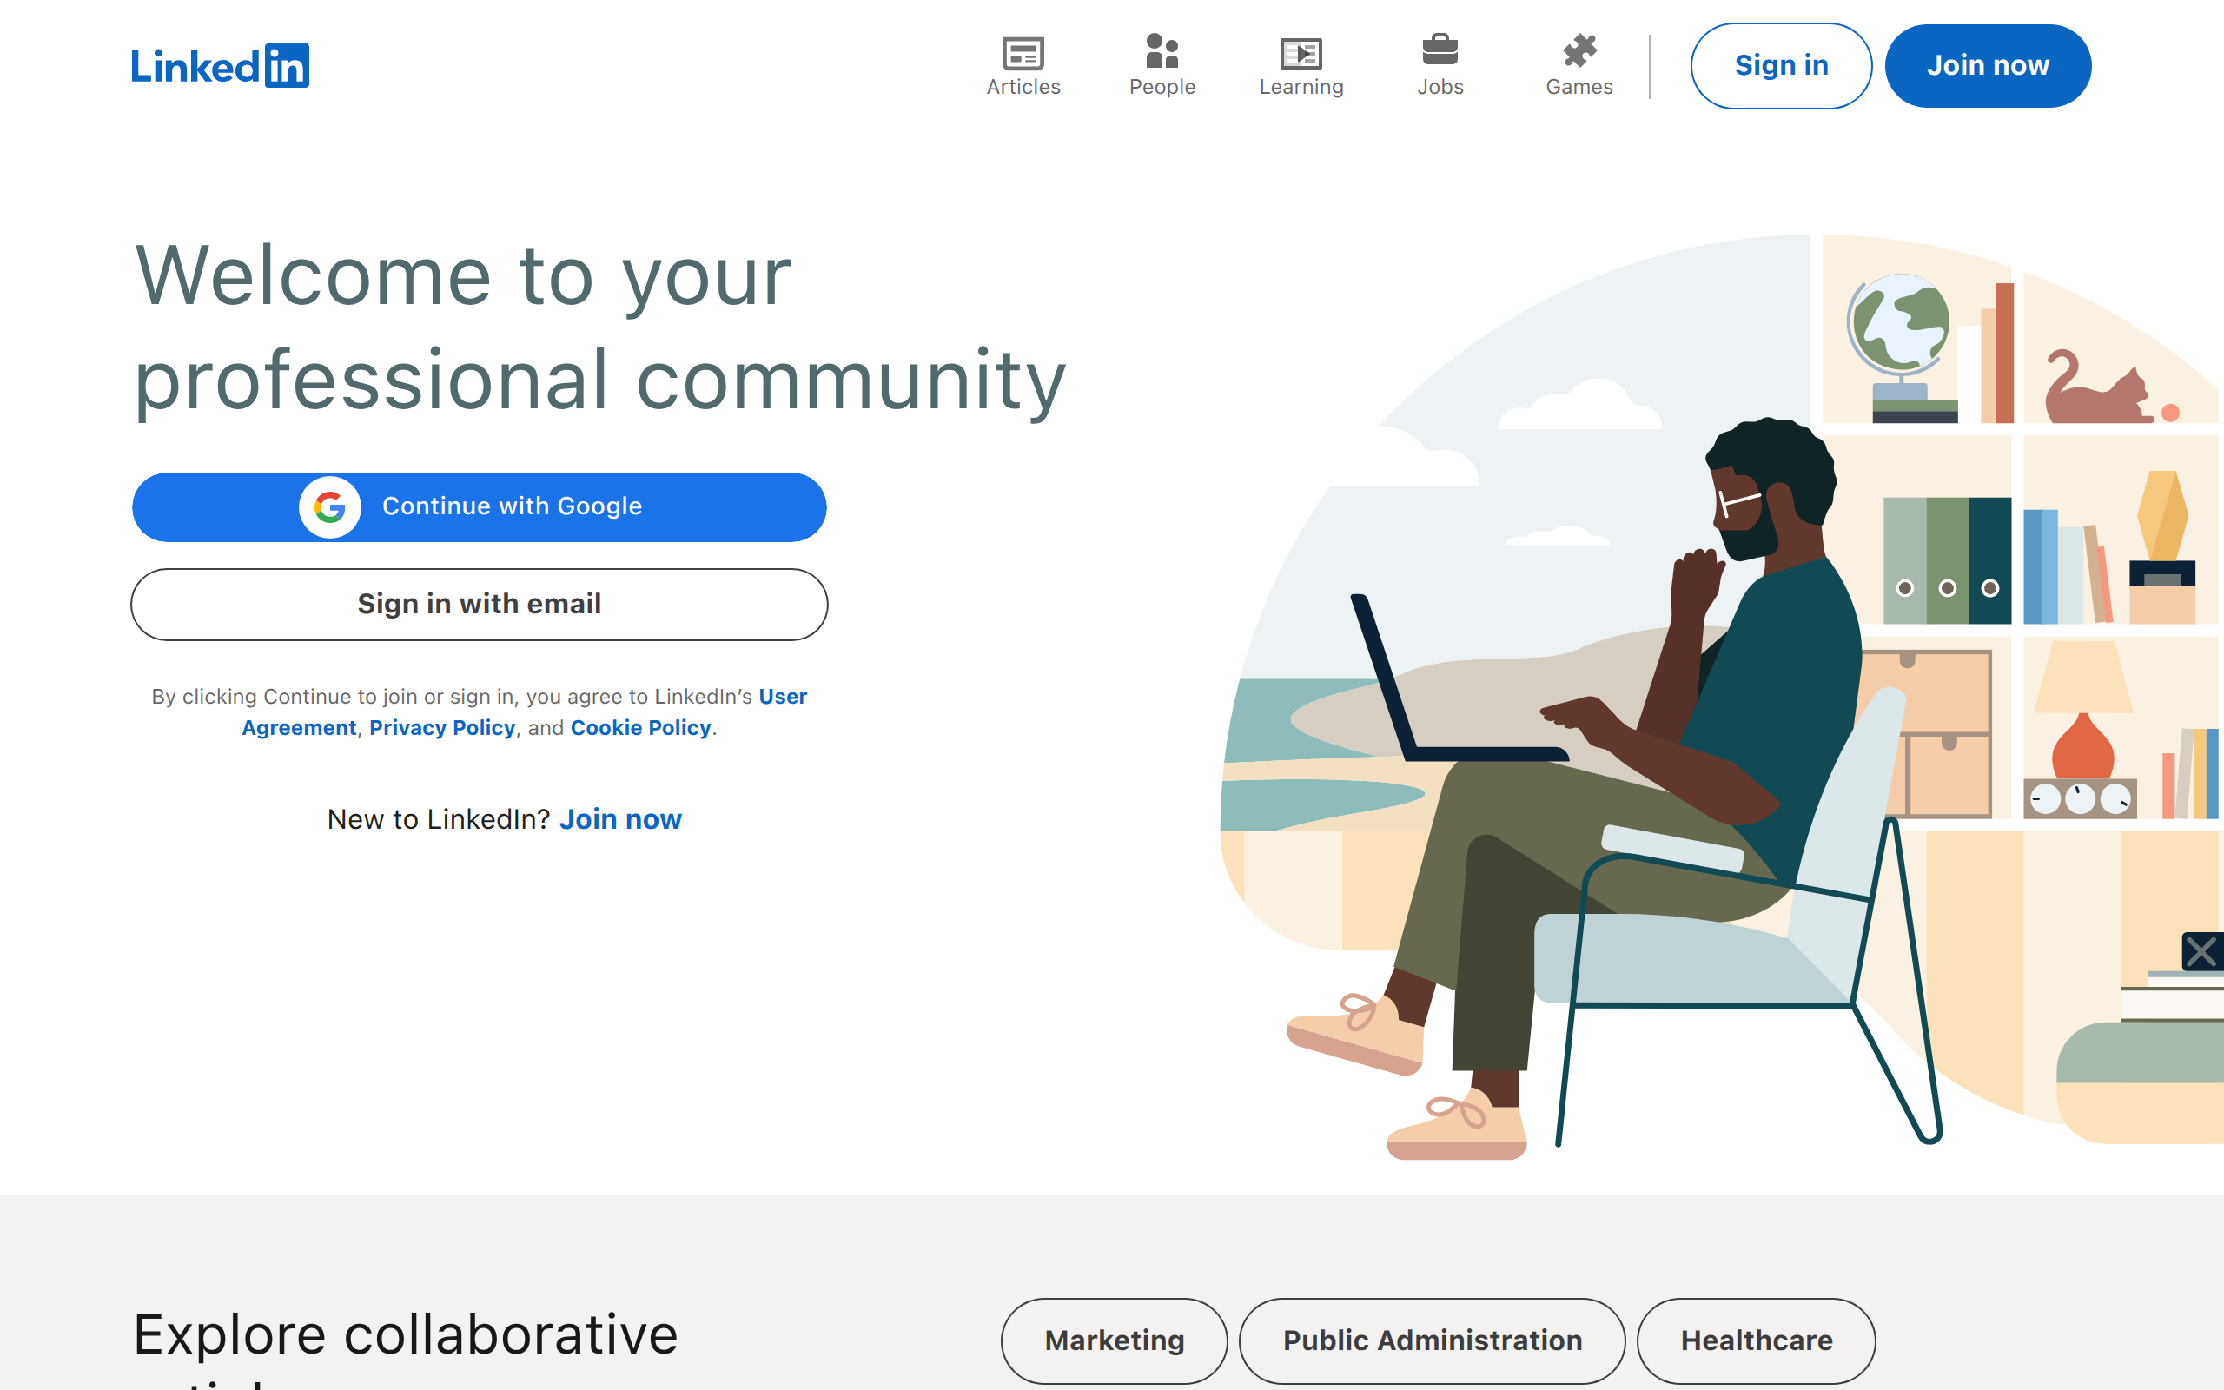
Task: Choose Sign in with email
Action: 479,604
